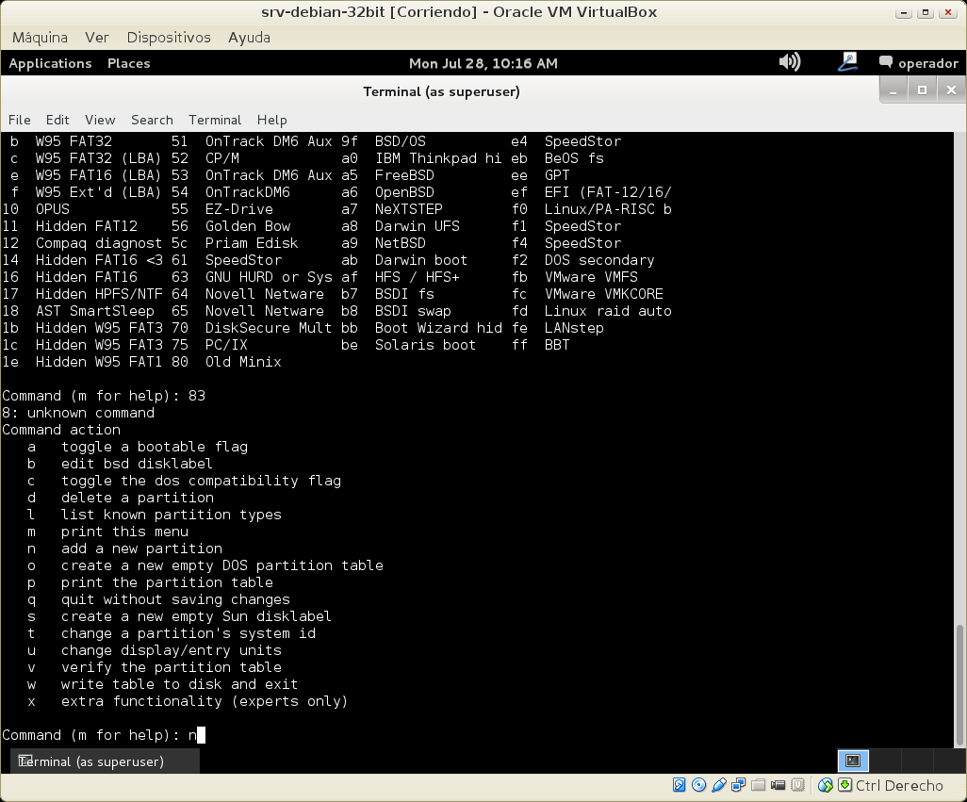Open the GNOME volume speaker icon
967x802 pixels.
(789, 62)
